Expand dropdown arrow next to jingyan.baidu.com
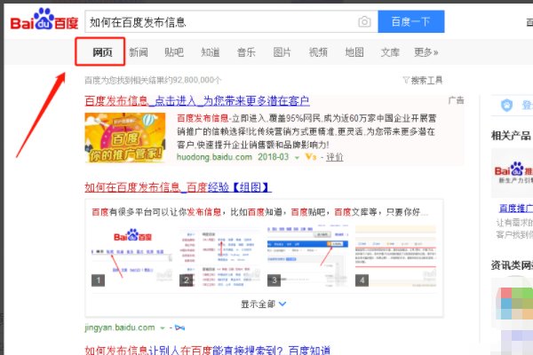The image size is (533, 355). pos(163,328)
